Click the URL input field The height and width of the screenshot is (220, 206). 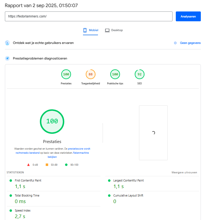coord(89,16)
